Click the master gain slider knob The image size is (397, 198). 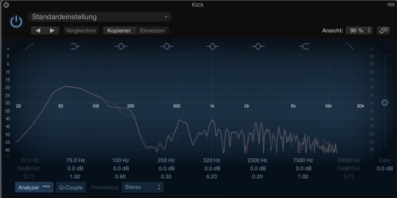pyautogui.click(x=385, y=102)
